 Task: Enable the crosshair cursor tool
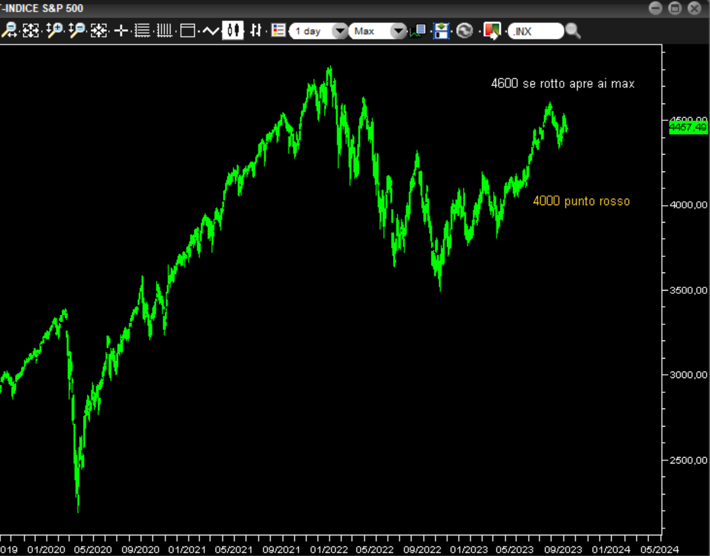click(121, 30)
